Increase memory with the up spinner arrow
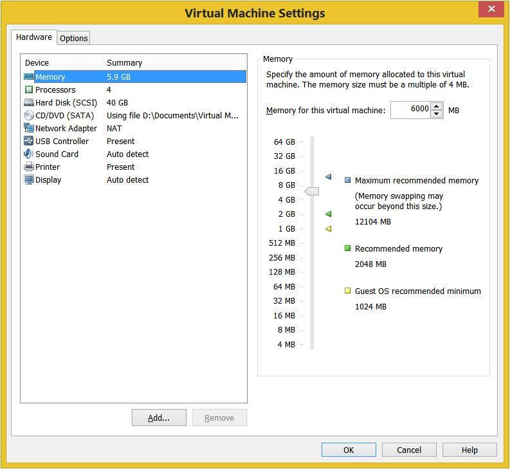Screen dimensions: 510x469 pyautogui.click(x=437, y=106)
